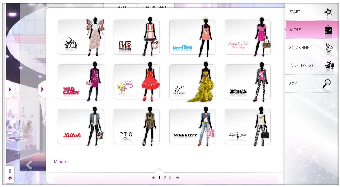This screenshot has width=340, height=187.
Task: Select the INNREDNING menu label
Action: click(x=301, y=65)
